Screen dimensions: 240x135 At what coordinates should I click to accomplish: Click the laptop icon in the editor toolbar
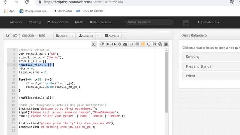pos(131,44)
